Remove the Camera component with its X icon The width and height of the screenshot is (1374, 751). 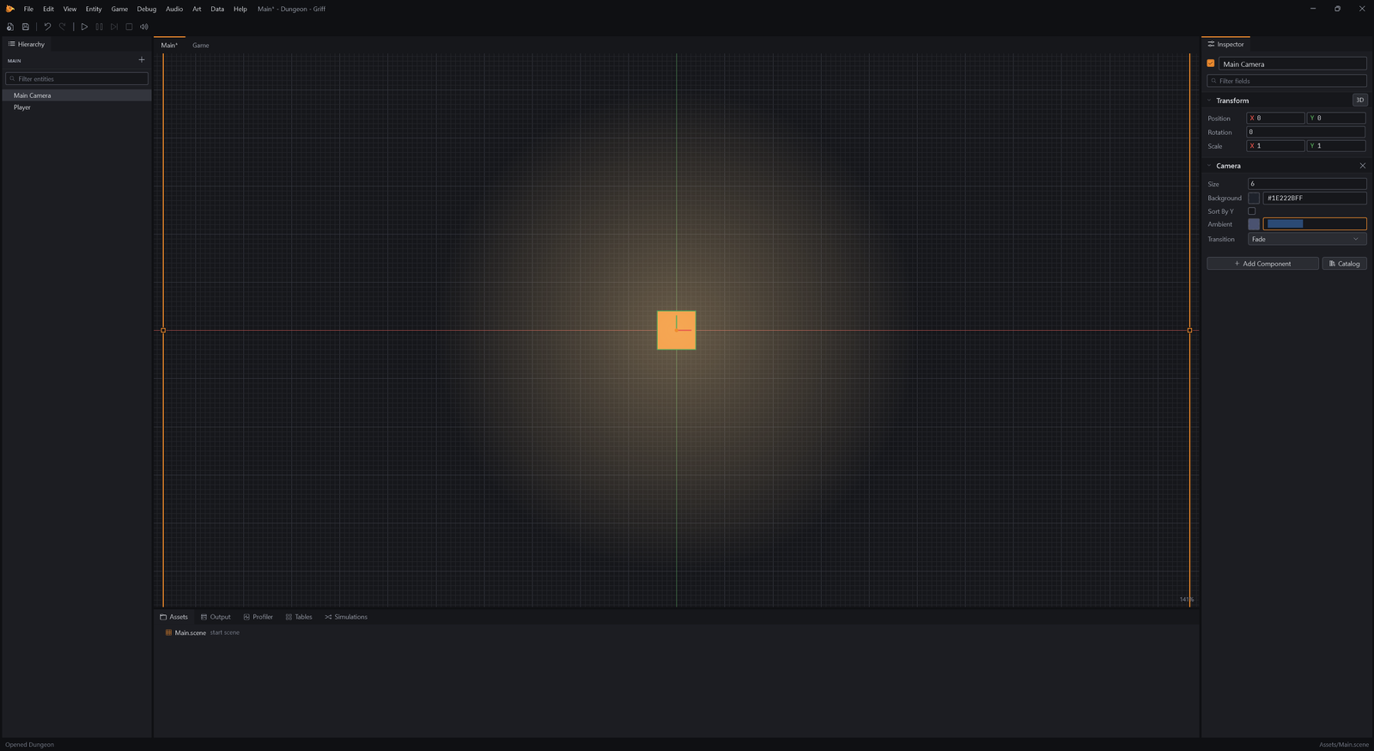(x=1362, y=166)
